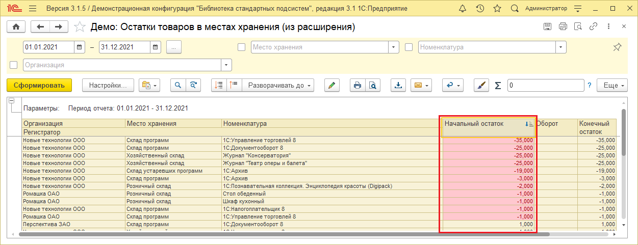Edit report with pencil icon

(332, 85)
